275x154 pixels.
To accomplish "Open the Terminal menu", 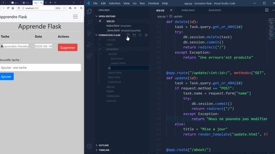I will click(x=153, y=3).
